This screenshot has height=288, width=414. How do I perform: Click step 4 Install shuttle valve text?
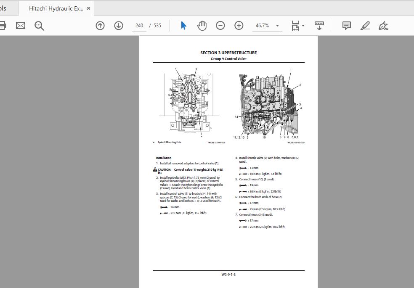267,160
